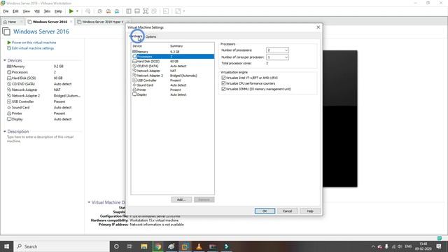Select the Memory row in the settings device list
Image resolution: width=448 pixels, height=252 pixels.
coord(173,52)
